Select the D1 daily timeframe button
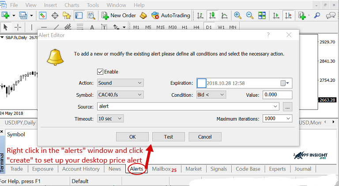 tap(209, 27)
